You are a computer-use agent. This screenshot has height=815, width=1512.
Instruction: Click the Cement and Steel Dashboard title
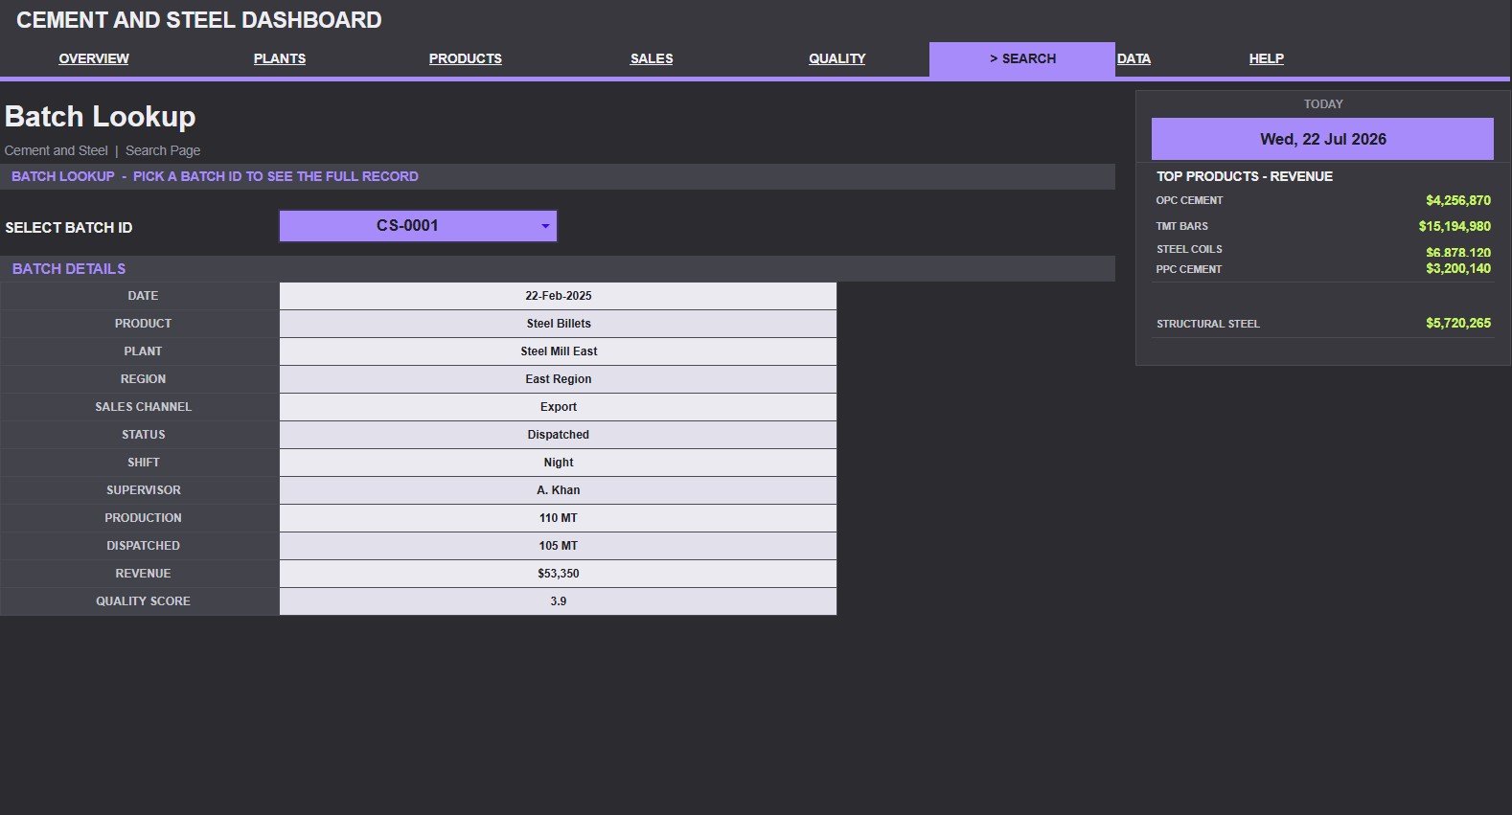199,20
